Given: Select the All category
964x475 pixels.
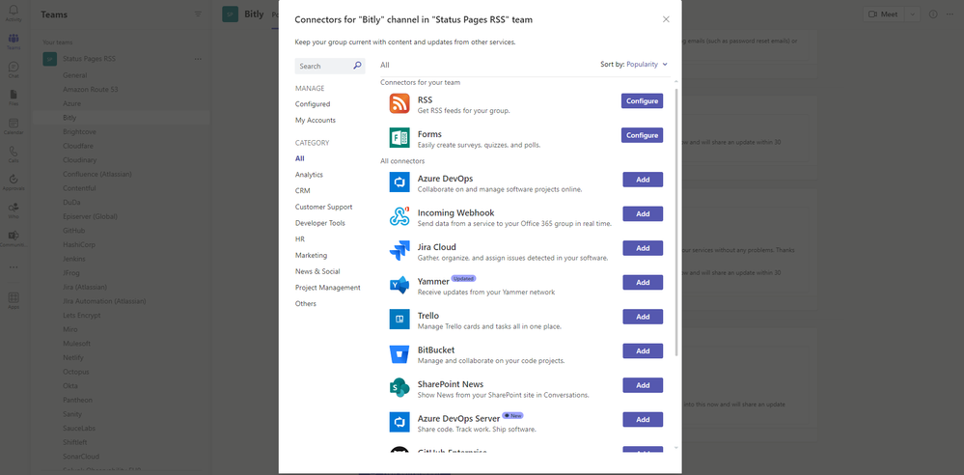Looking at the screenshot, I should tap(299, 158).
